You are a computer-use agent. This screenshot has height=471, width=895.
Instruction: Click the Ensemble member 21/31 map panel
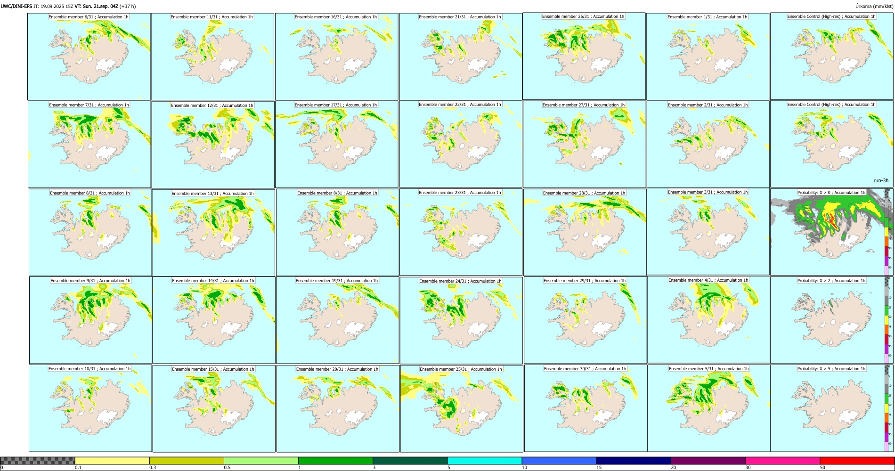pyautogui.click(x=461, y=57)
